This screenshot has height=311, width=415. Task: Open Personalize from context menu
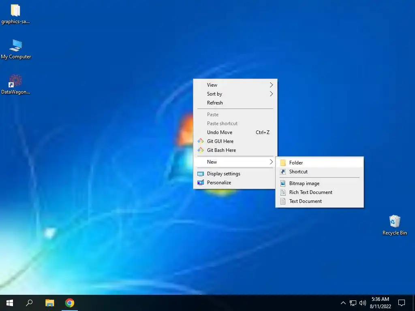point(235,183)
